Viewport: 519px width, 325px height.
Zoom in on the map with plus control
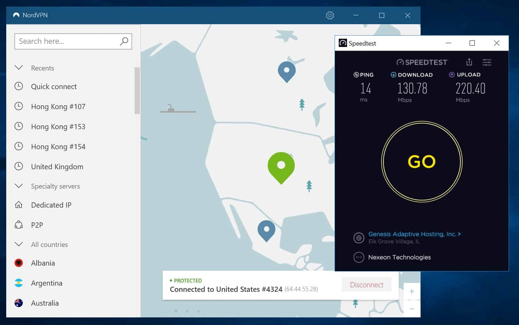click(412, 291)
